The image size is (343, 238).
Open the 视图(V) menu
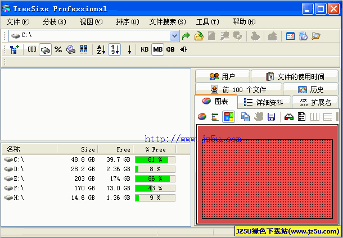click(x=91, y=22)
